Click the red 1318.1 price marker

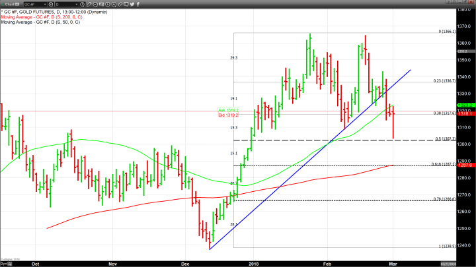pos(466,113)
